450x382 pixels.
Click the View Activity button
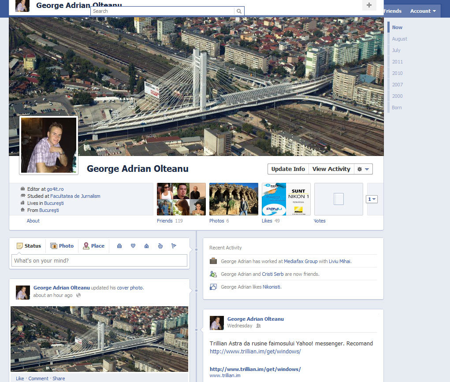click(x=331, y=169)
